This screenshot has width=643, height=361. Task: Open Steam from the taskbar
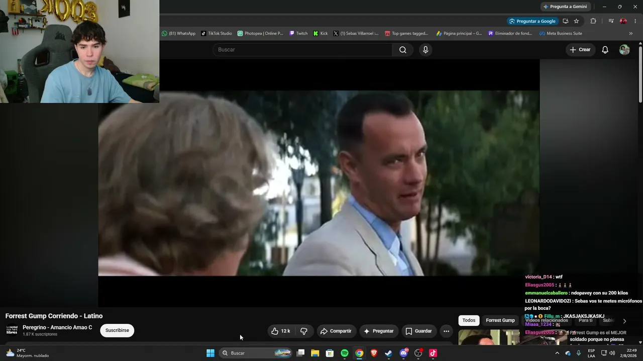coord(388,353)
